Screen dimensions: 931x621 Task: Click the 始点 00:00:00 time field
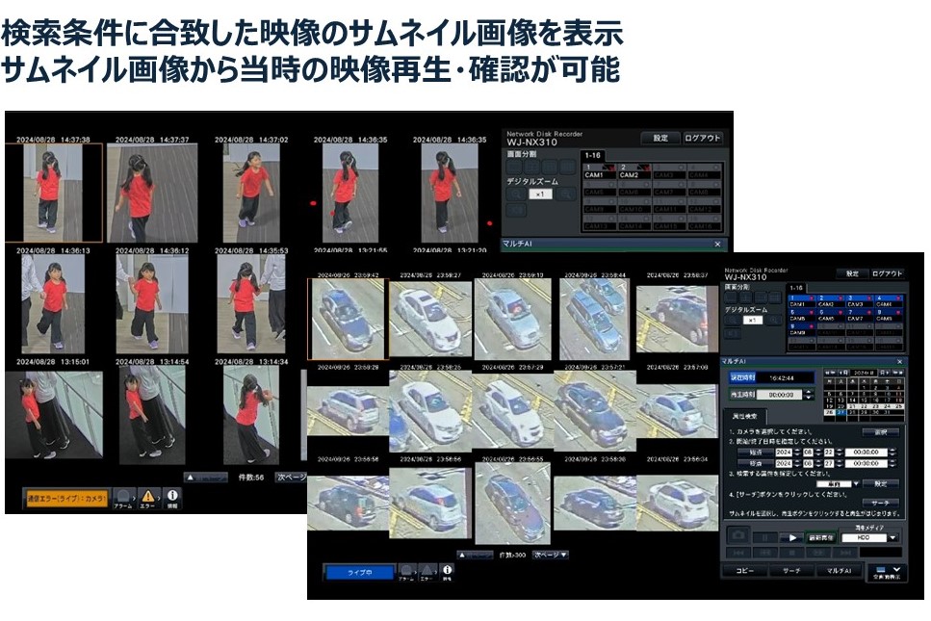(x=866, y=453)
